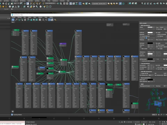Click the highlighted select object icon in main toolbar
Image resolution: width=167 pixels, height=125 pixels.
click(x=28, y=3)
